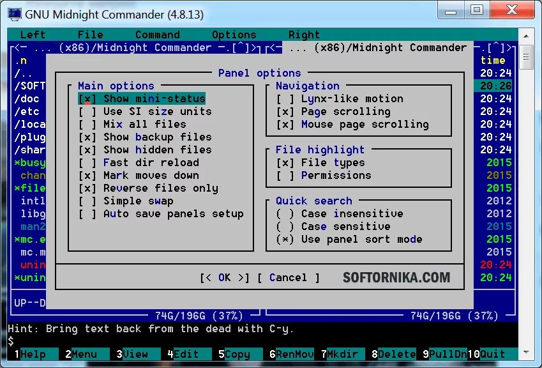Enable Lynx-like motion
Image resolution: width=542 pixels, height=368 pixels.
pyautogui.click(x=340, y=98)
